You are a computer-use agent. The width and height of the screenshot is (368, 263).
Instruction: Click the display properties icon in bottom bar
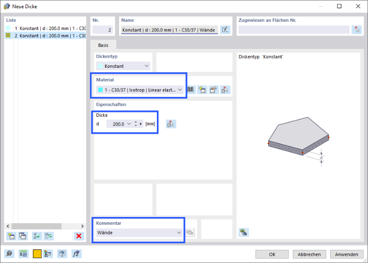[x=48, y=254]
